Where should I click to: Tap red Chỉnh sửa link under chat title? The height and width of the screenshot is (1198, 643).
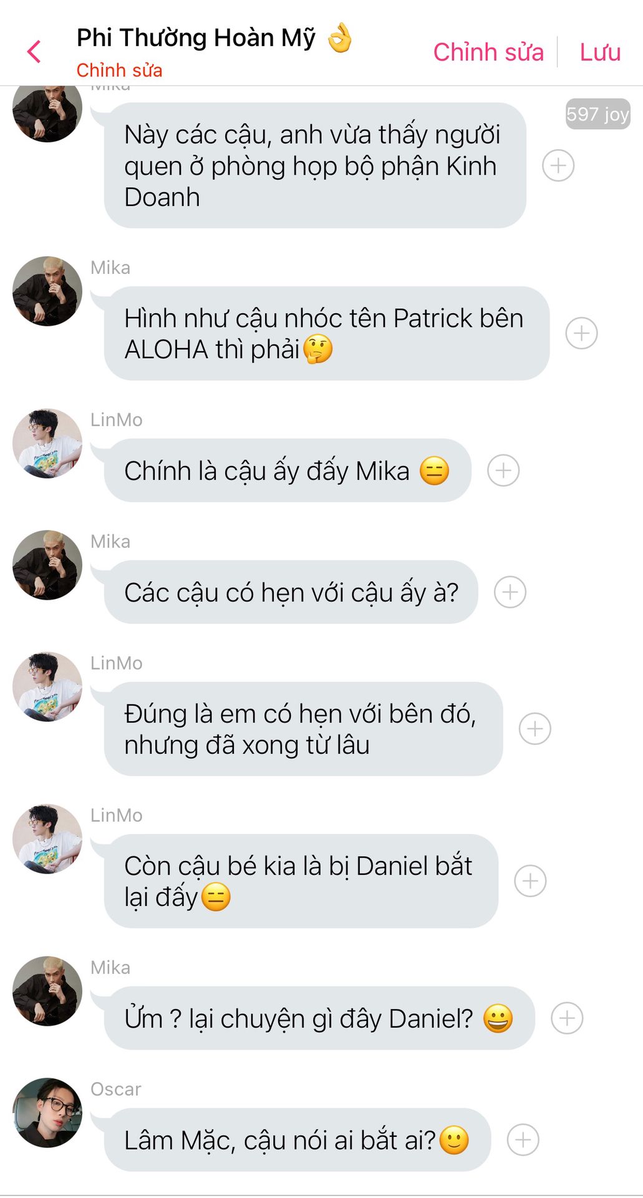(x=119, y=71)
